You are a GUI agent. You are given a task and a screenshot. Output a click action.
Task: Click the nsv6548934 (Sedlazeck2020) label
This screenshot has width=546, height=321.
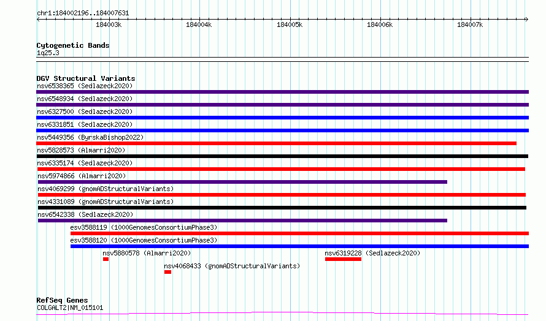[85, 99]
